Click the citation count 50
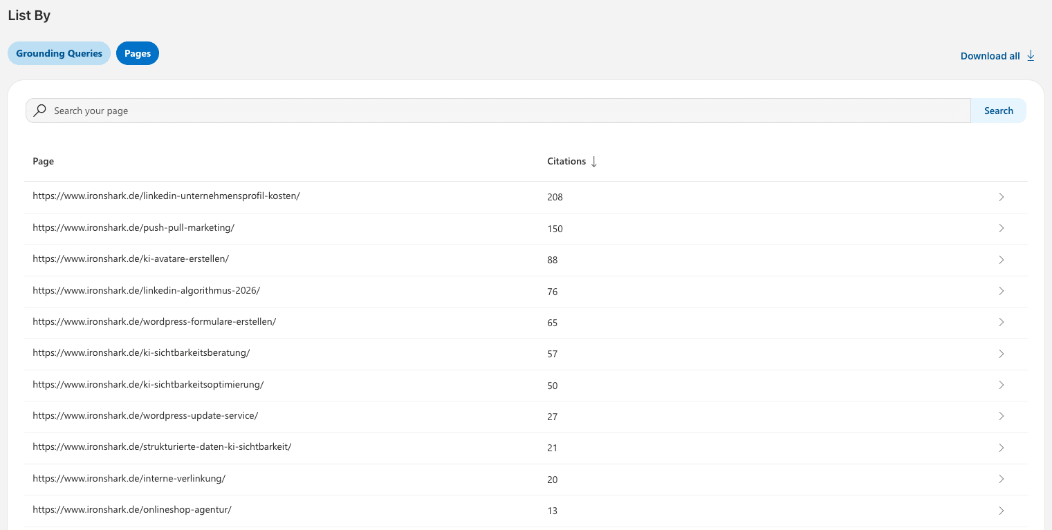The height and width of the screenshot is (530, 1052). click(x=552, y=386)
